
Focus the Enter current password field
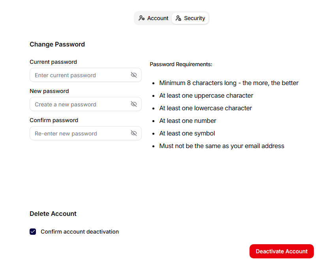coord(86,75)
